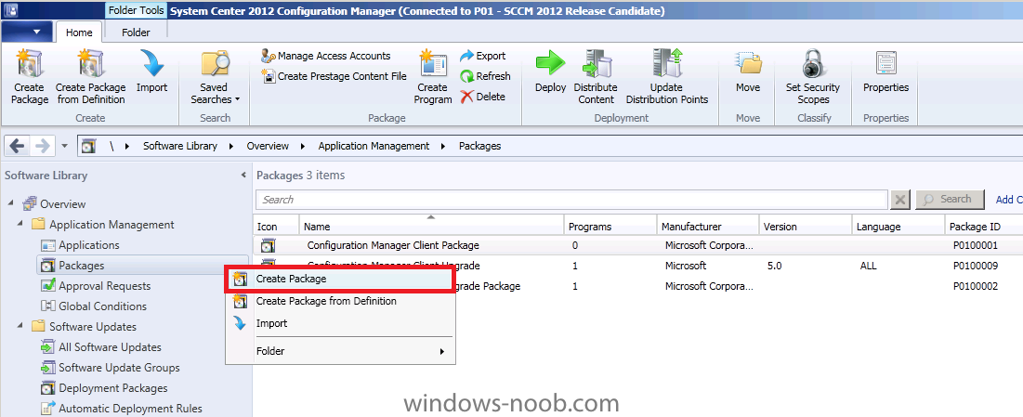
Task: Collapse the Overview tree node
Action: pos(11,203)
